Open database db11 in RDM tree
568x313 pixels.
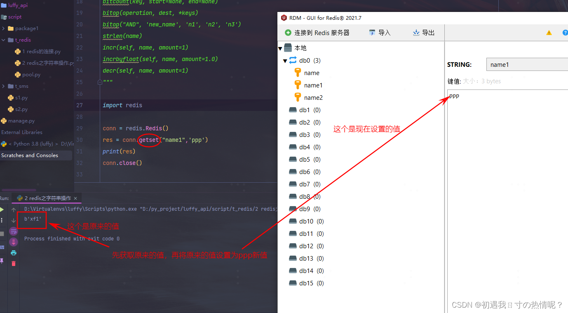pos(306,234)
